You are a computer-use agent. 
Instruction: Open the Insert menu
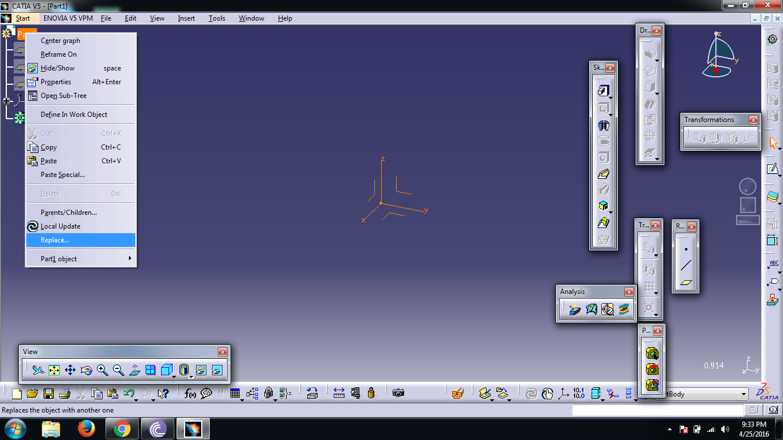(x=186, y=18)
